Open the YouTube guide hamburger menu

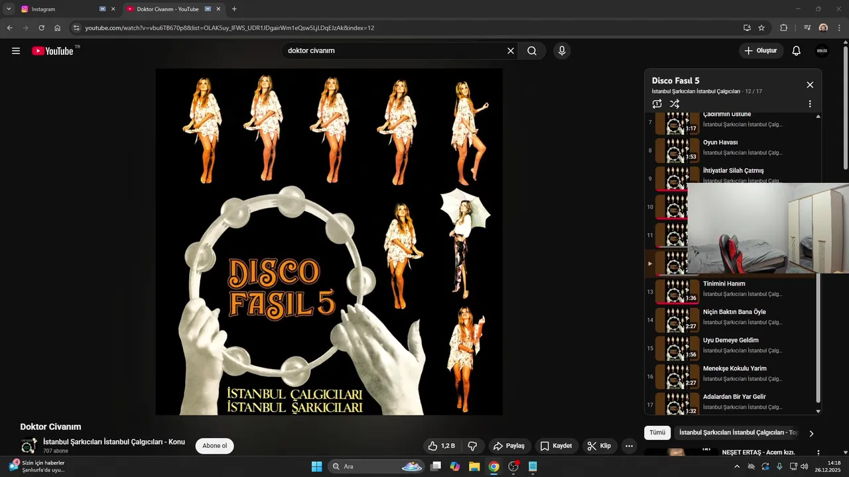(16, 51)
